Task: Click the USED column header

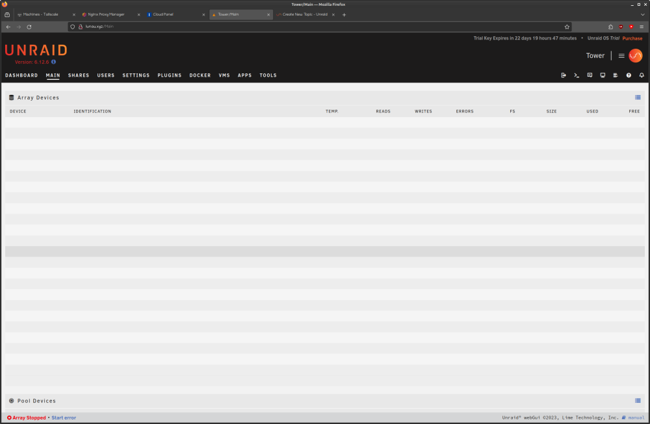Action: pyautogui.click(x=592, y=112)
